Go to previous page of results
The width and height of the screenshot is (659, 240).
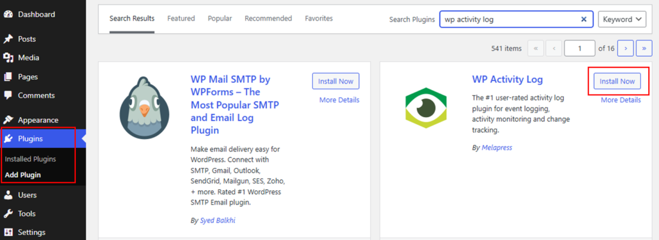(x=554, y=48)
